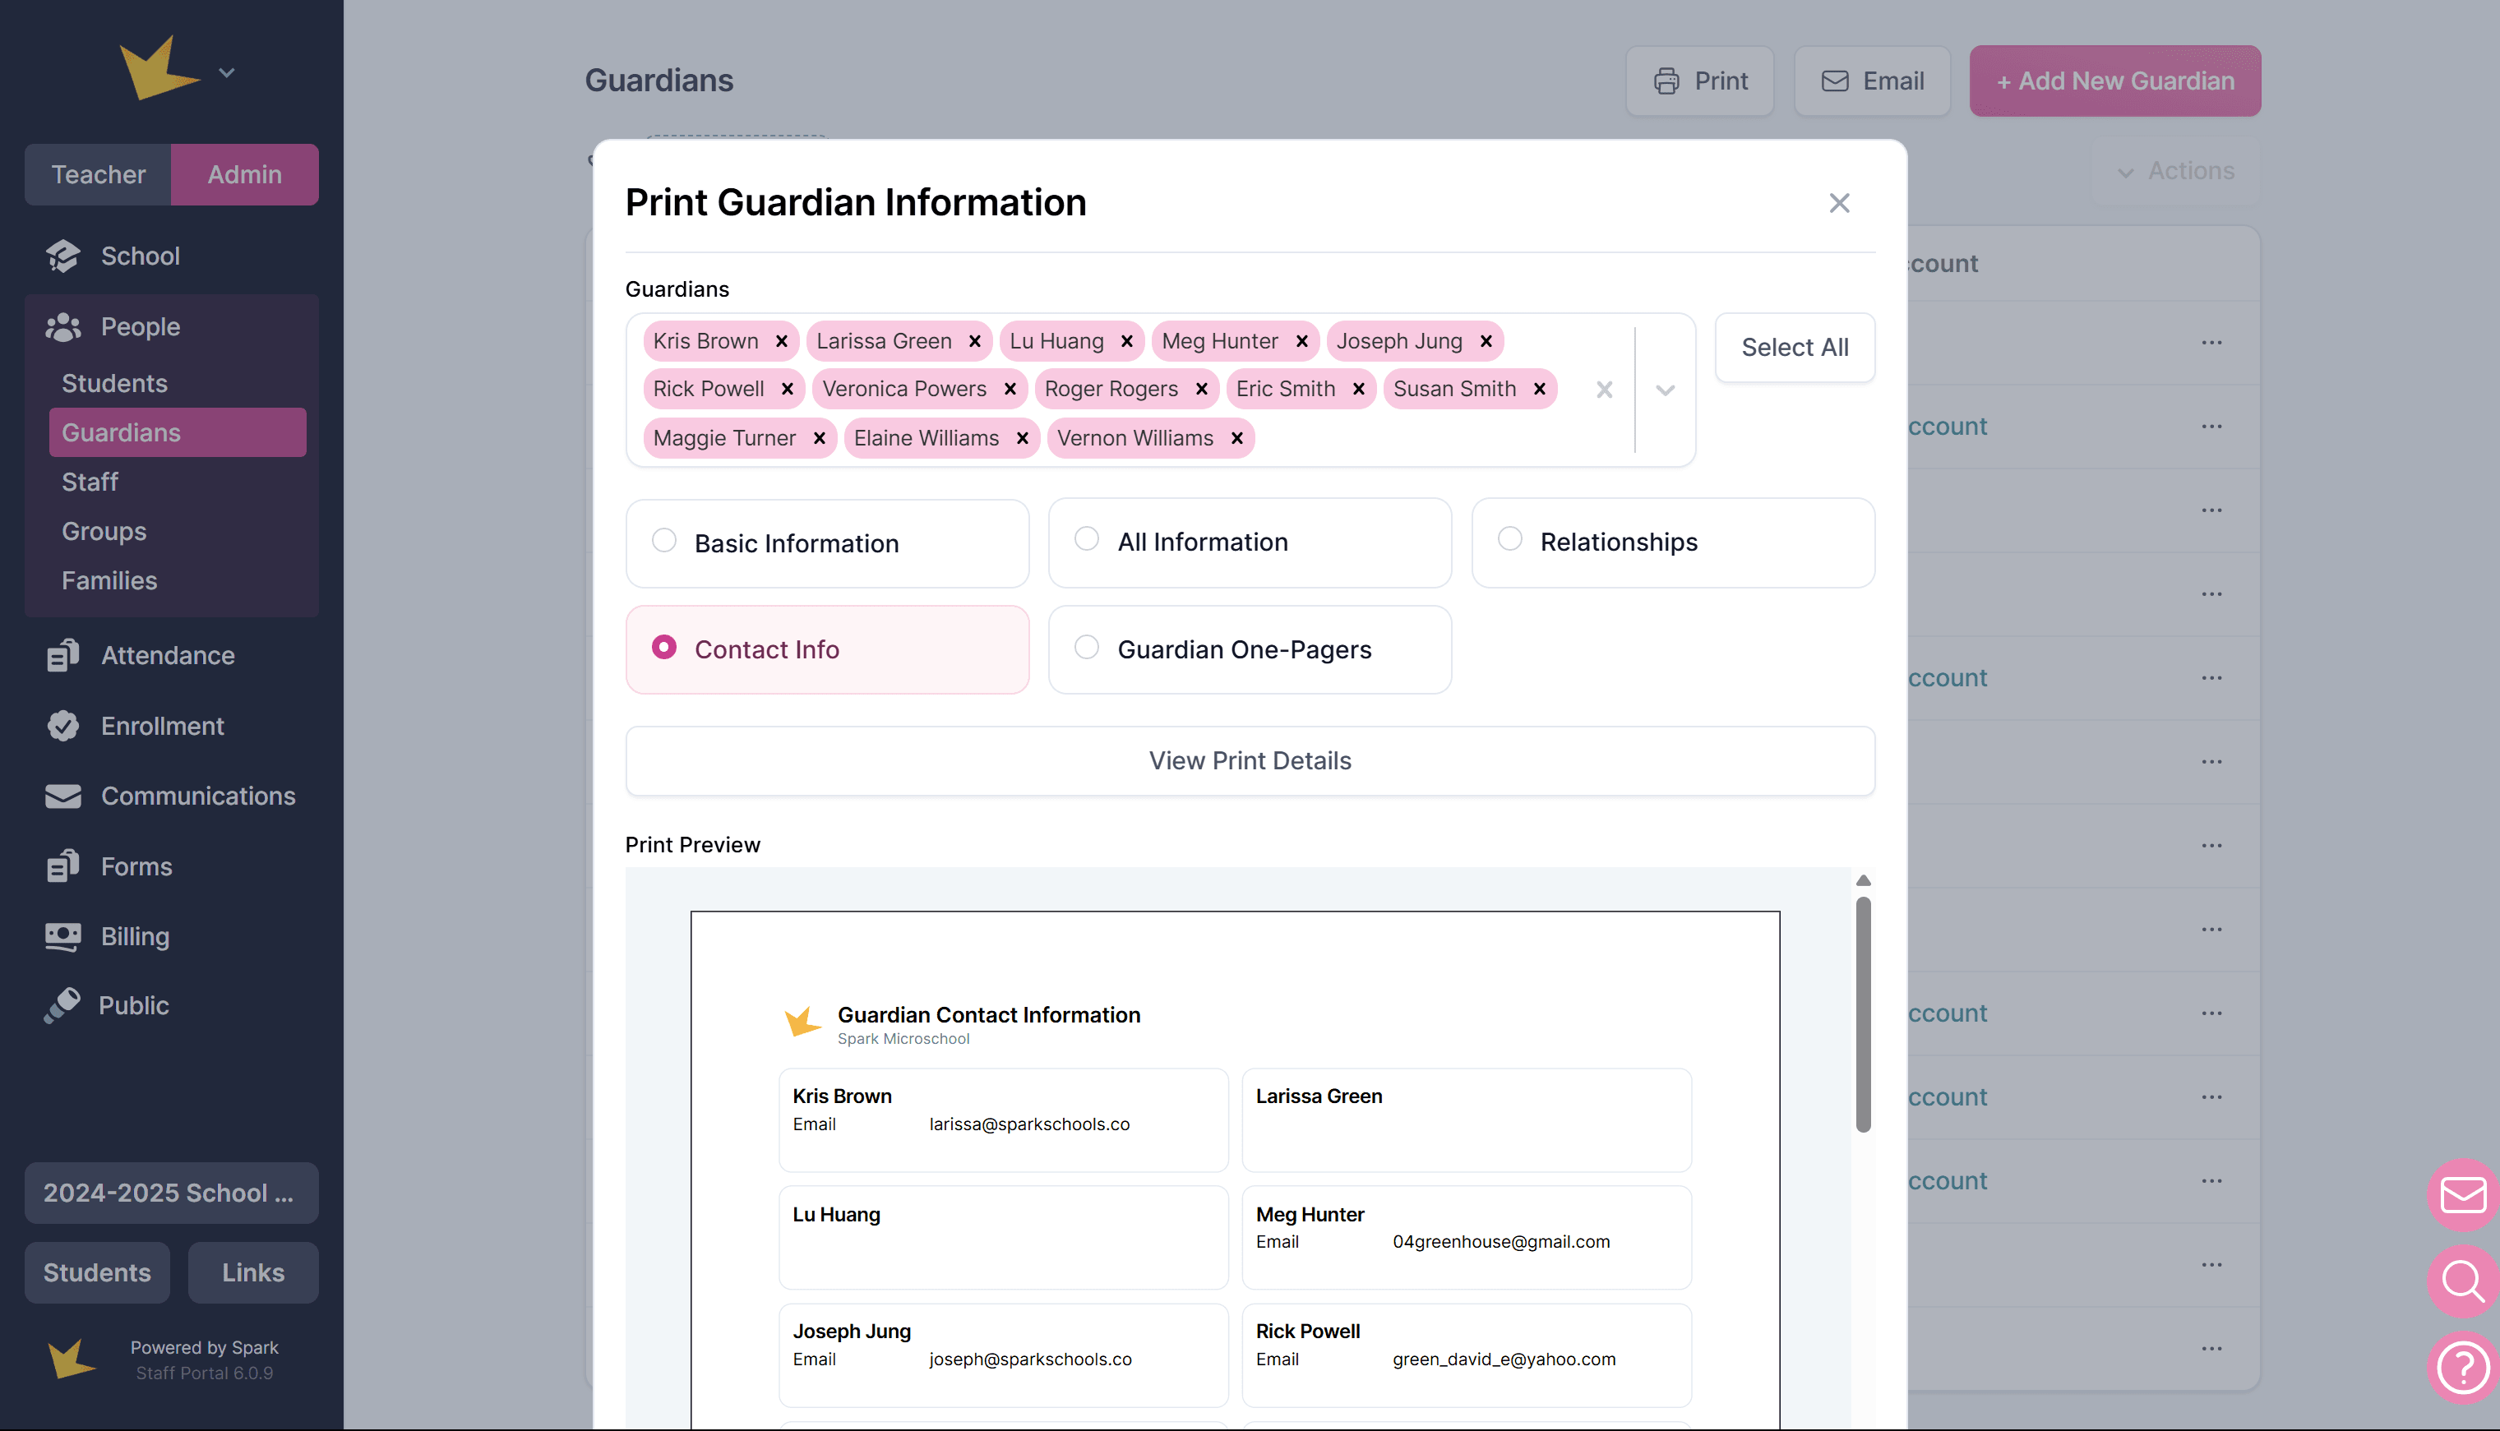
Task: Expand the guardians multiselect dropdown chevron
Action: tap(1665, 390)
